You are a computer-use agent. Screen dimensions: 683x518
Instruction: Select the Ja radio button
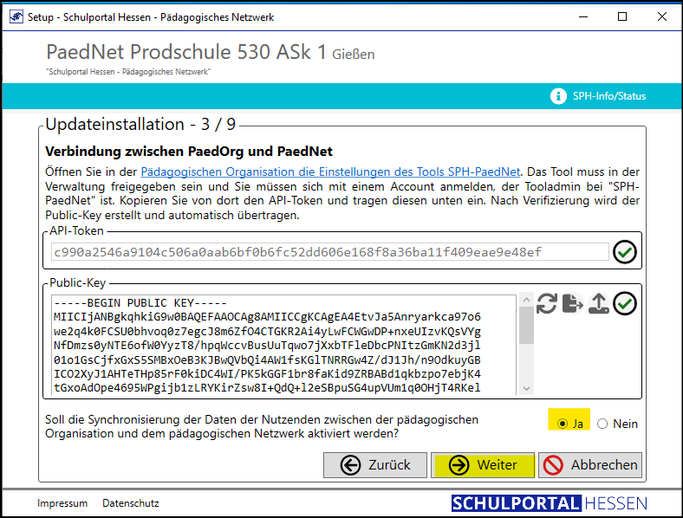[563, 424]
